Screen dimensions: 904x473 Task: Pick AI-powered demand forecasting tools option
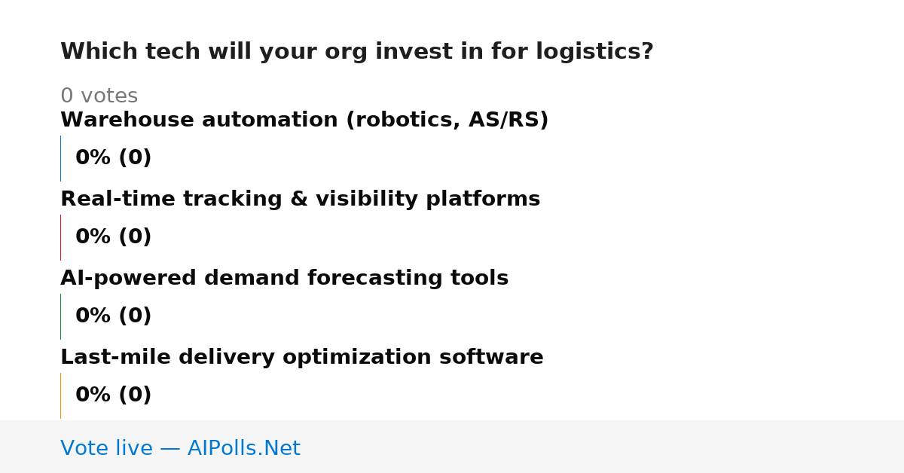tap(284, 278)
